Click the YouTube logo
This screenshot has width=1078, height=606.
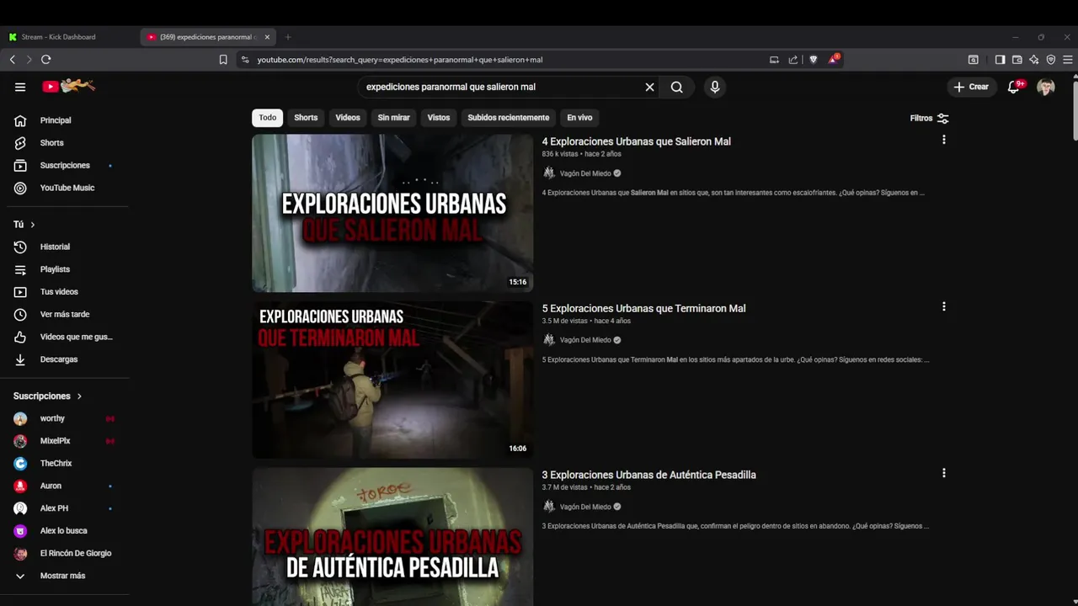(x=69, y=86)
